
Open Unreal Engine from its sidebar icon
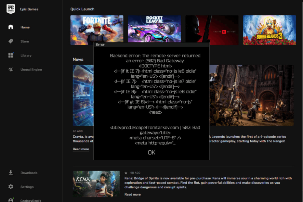click(11, 70)
